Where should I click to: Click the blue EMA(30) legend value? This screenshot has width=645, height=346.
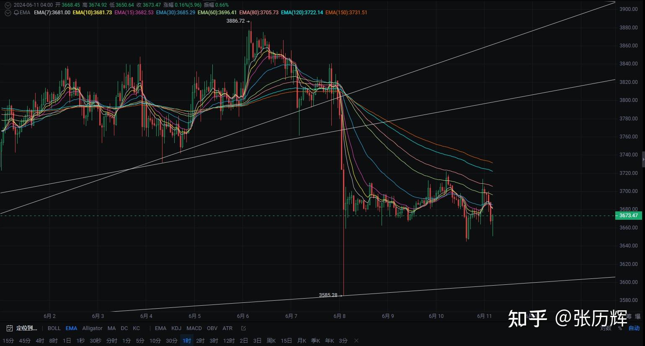tap(175, 13)
